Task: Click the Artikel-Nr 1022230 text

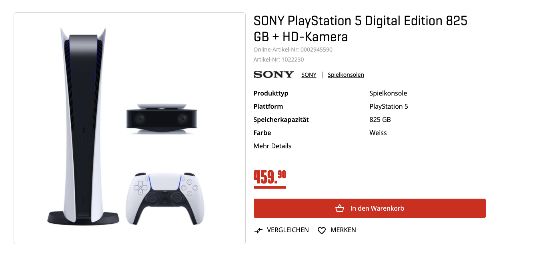Action: [x=279, y=60]
